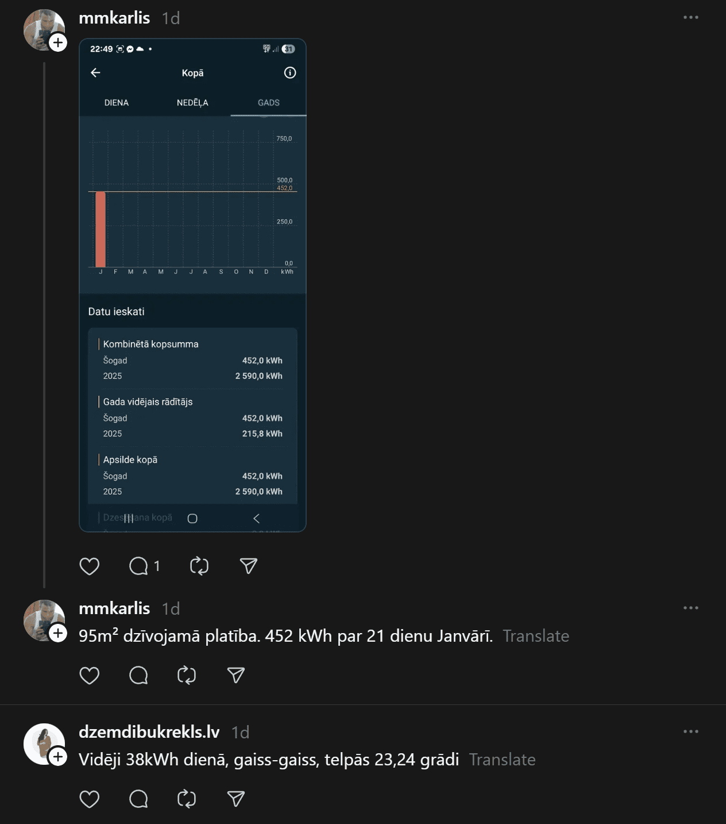Follow dzemdibukrekls.lv via avatar plus badge
The image size is (726, 824).
click(x=58, y=757)
